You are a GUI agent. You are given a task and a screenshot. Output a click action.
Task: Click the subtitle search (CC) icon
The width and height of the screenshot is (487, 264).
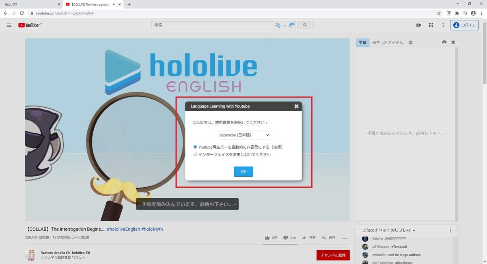[x=291, y=25]
